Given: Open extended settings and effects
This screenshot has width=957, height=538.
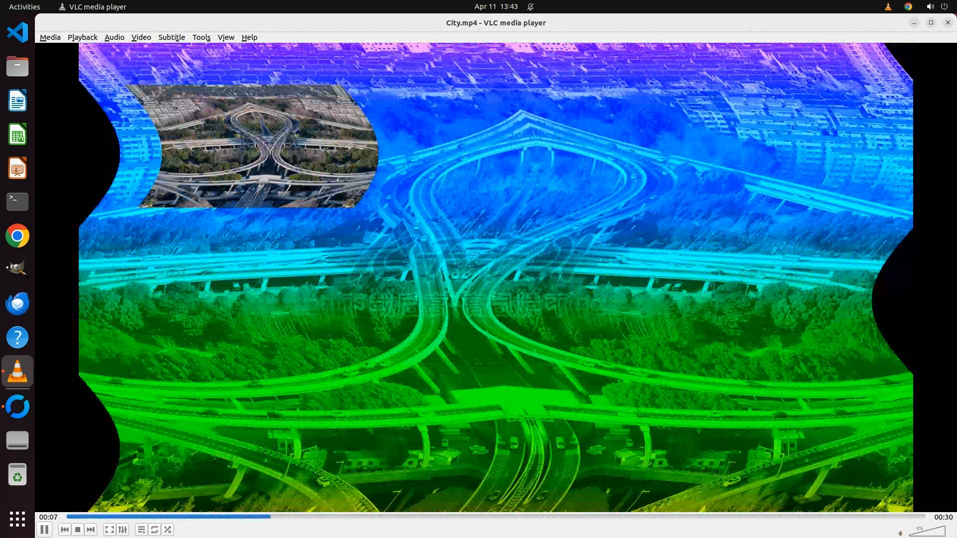Looking at the screenshot, I should 123,530.
